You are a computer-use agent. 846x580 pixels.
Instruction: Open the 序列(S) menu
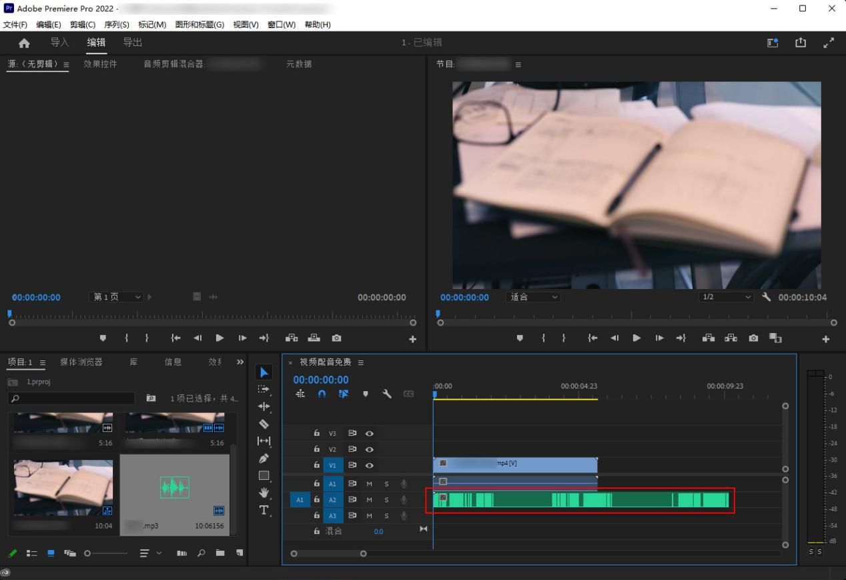117,25
